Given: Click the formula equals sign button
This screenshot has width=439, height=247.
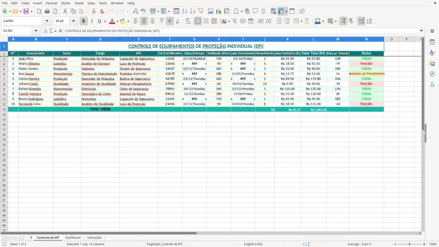Looking at the screenshot, I should click(x=60, y=31).
